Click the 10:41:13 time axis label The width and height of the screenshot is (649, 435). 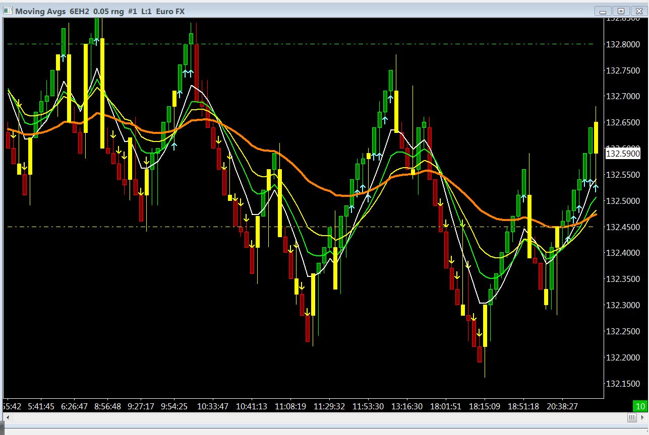pyautogui.click(x=251, y=406)
